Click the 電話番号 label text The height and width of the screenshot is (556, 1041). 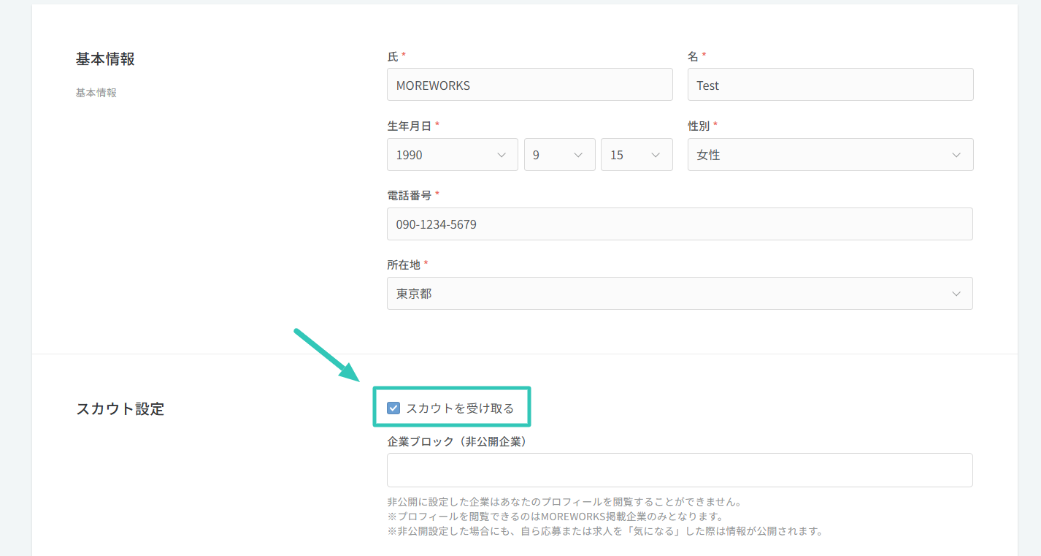coord(409,195)
